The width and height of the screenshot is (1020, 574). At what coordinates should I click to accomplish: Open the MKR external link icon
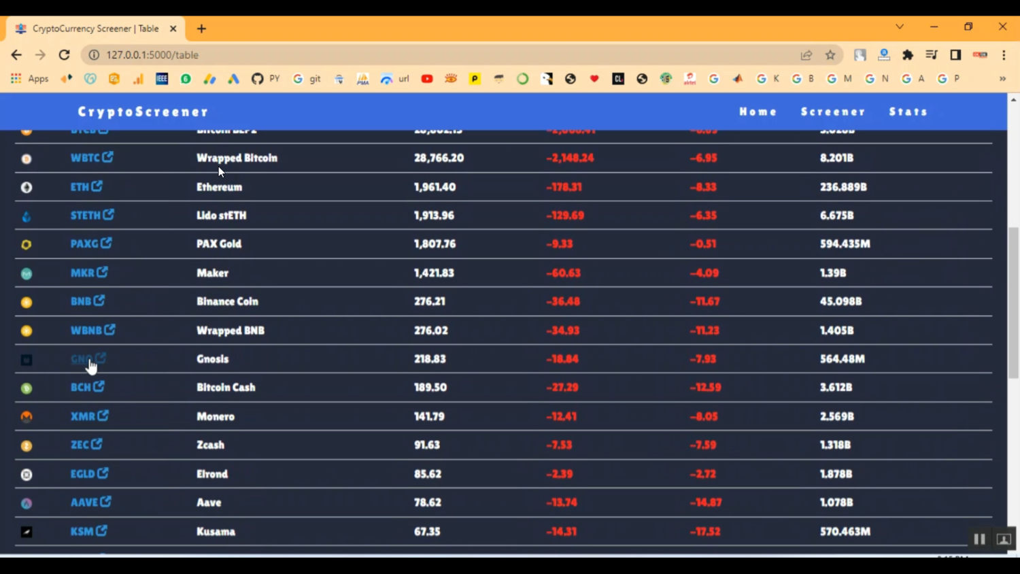[102, 272]
